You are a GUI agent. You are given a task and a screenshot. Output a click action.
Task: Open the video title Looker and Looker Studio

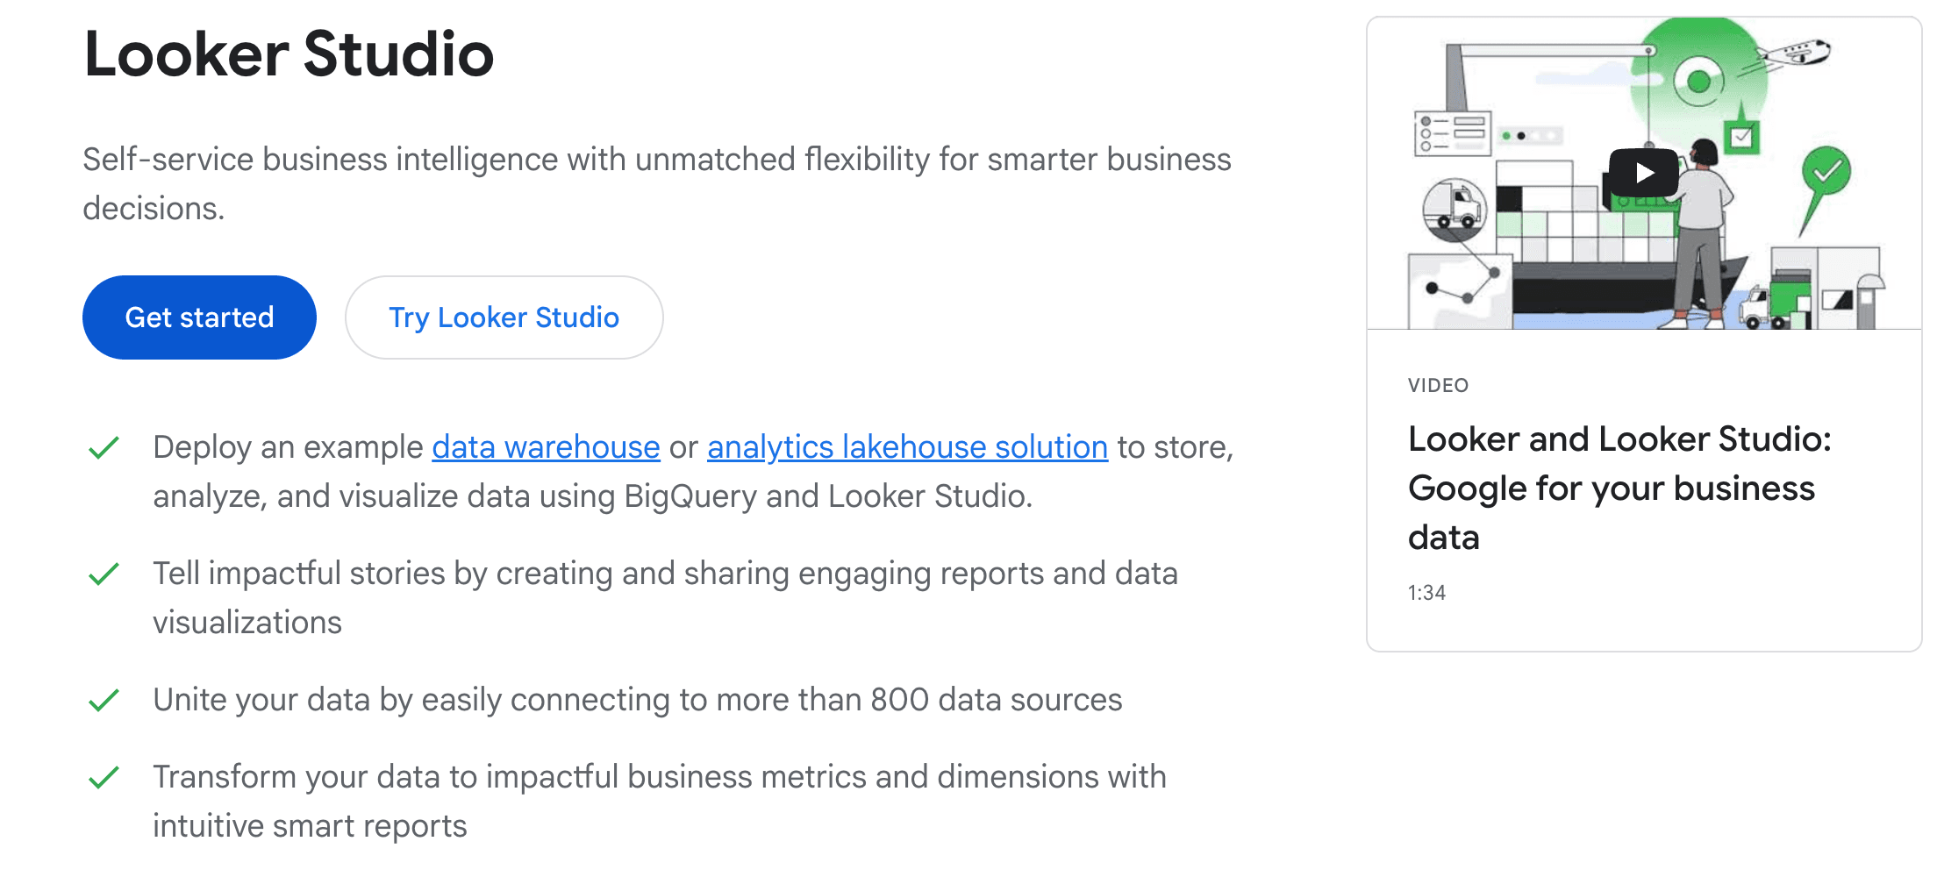[x=1619, y=488]
